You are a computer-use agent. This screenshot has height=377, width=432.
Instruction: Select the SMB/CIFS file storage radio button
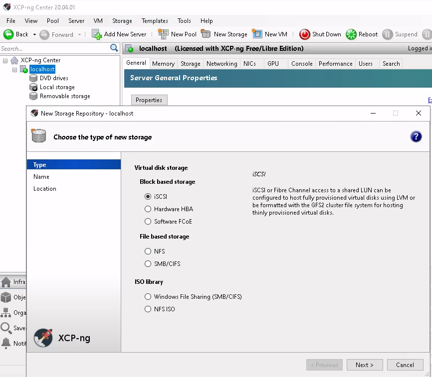coord(148,264)
